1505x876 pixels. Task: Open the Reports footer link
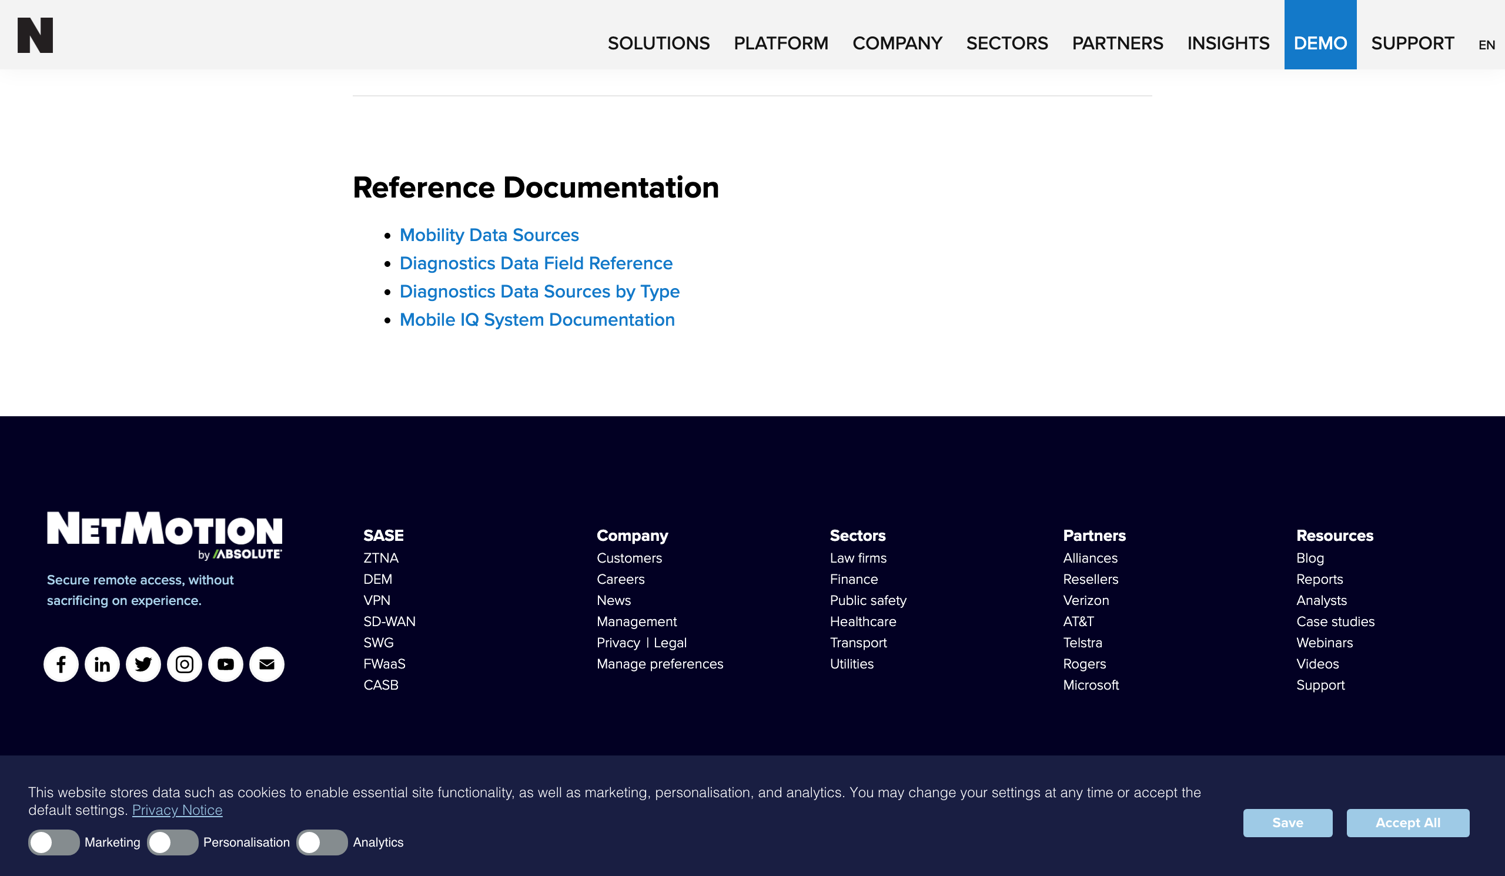click(x=1320, y=579)
